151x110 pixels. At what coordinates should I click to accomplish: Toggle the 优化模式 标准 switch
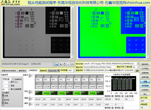[x=3, y=96]
